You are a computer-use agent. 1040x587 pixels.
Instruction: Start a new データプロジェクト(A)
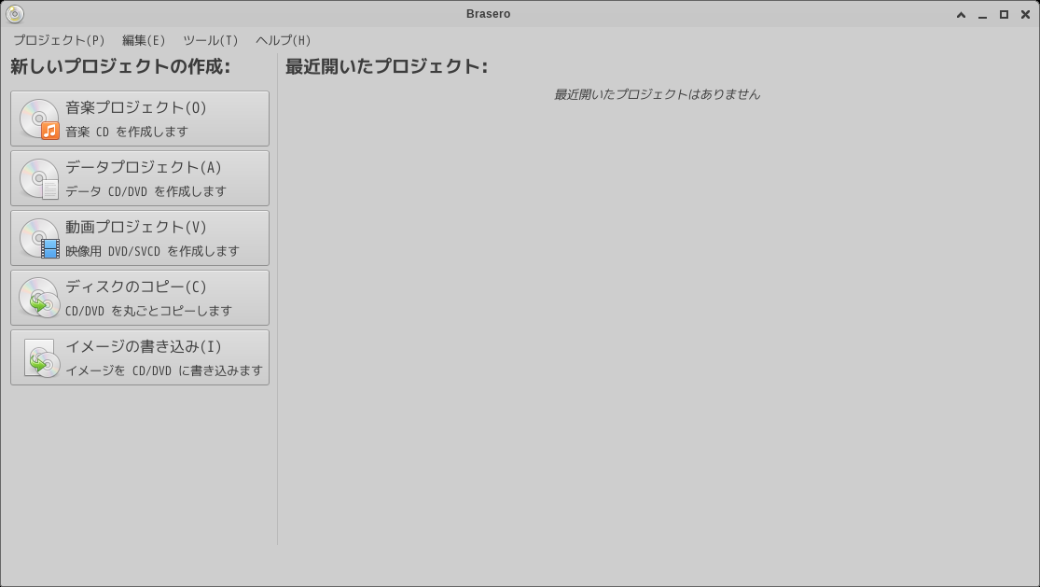tap(140, 178)
